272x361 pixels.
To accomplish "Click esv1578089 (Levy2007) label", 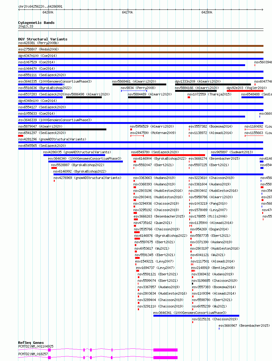I will pos(208,210).
